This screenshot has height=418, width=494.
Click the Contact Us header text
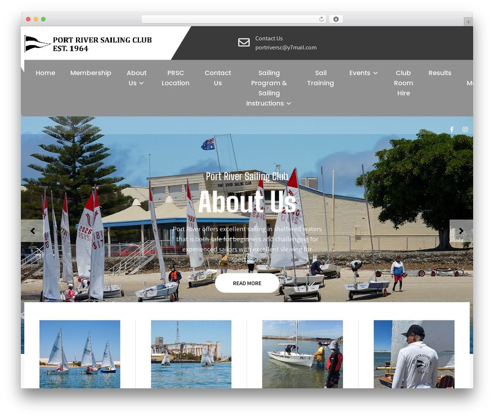[x=269, y=39]
